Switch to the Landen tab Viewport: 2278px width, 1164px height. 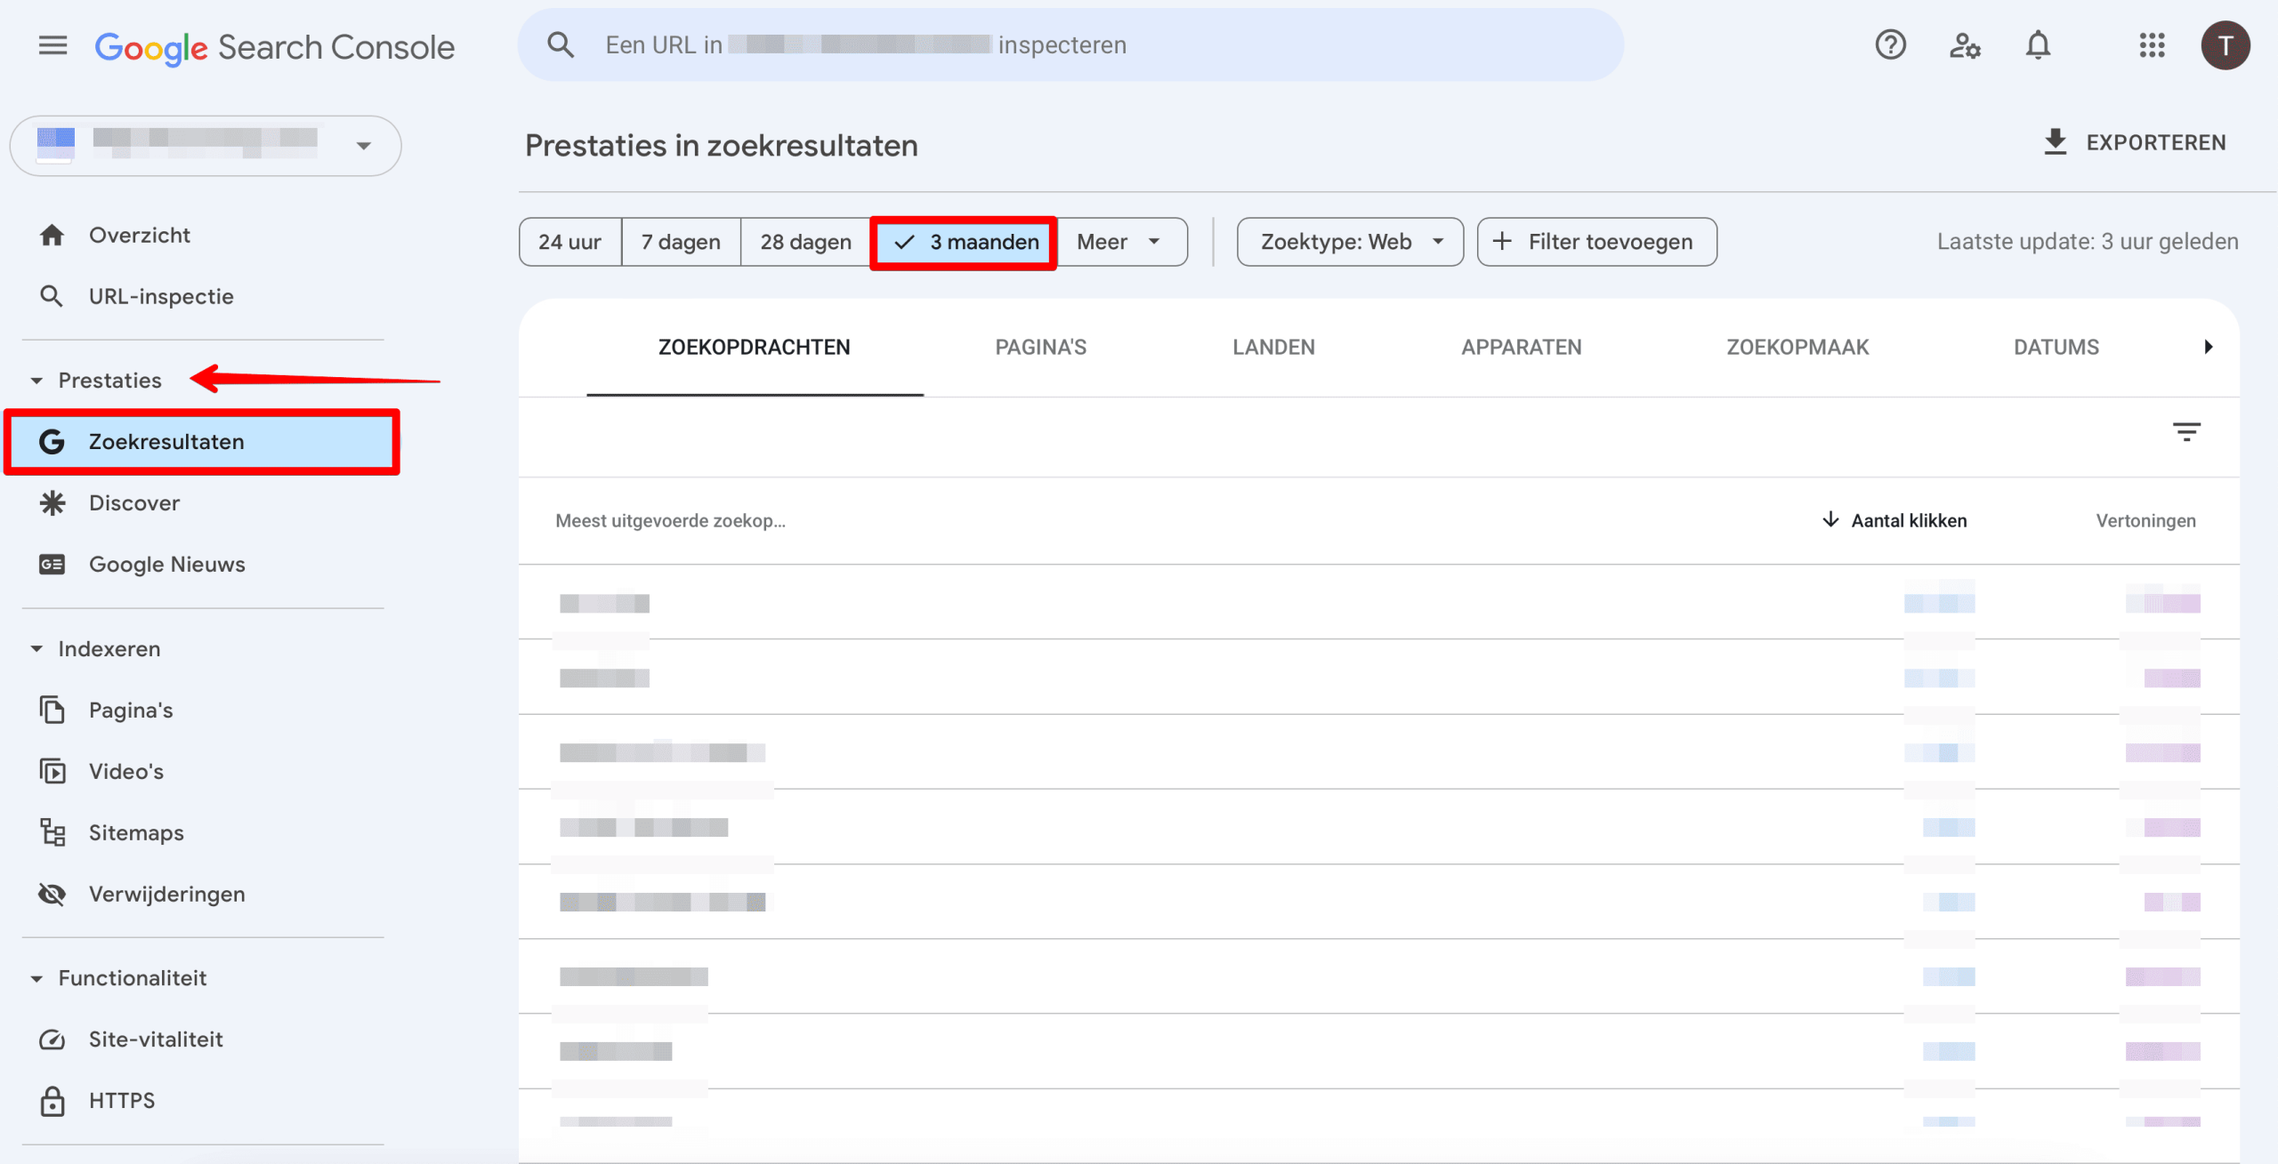coord(1273,347)
